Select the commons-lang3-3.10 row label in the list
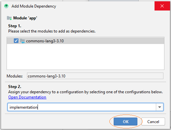Screen dimensions: 171x130 pyautogui.click(x=45, y=41)
